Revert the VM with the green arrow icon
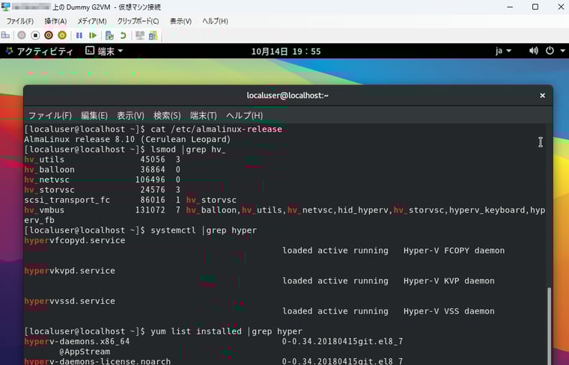 click(123, 35)
